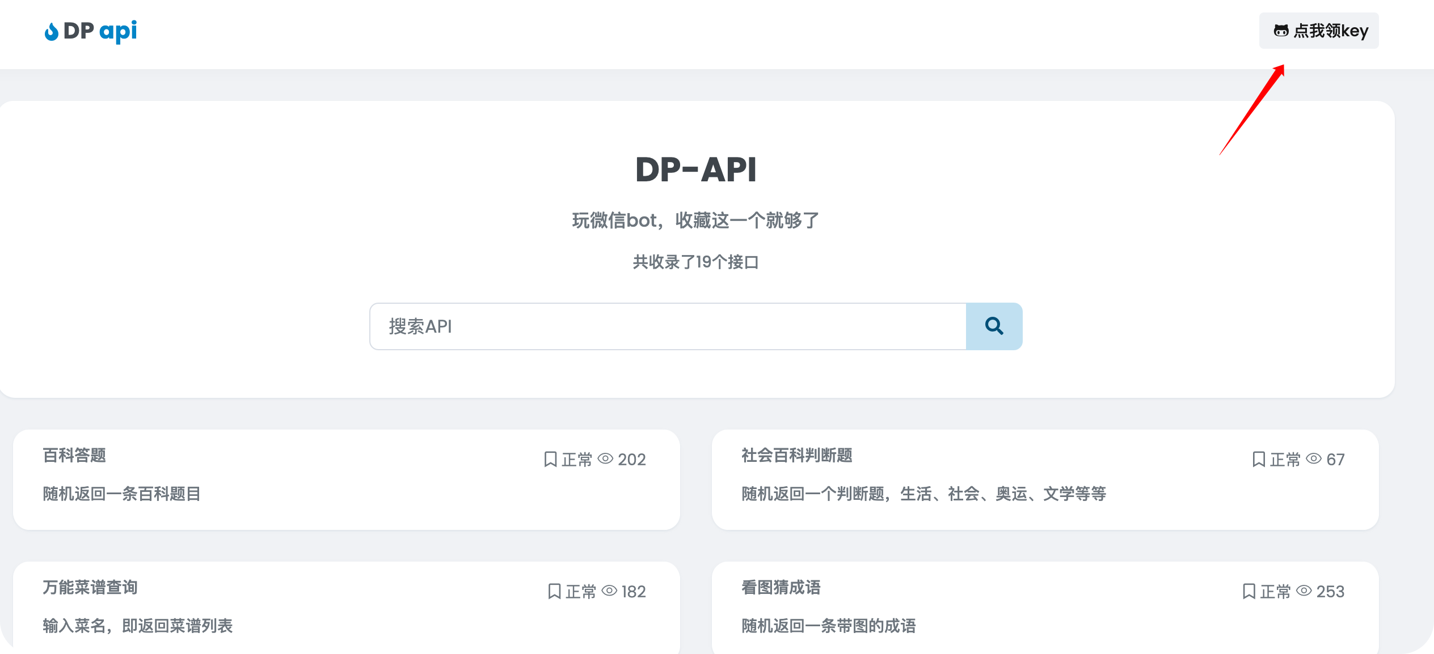1434x654 pixels.
Task: Click eye view icon on 百科答题 card
Action: 605,458
